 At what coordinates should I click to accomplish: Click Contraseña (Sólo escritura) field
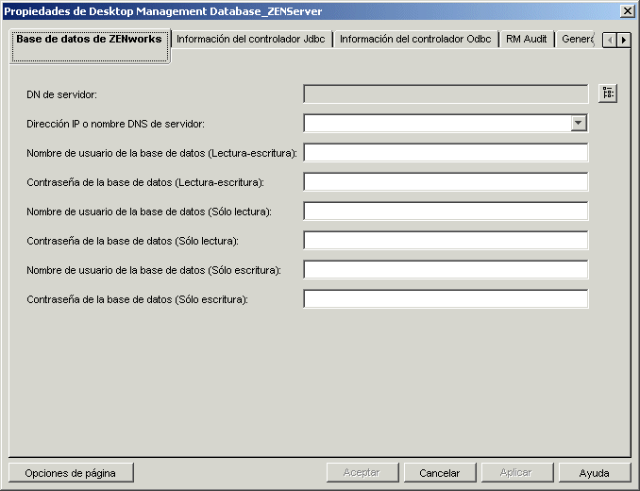[446, 298]
